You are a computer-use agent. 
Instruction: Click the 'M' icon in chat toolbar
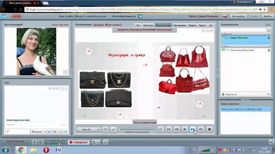point(55,132)
